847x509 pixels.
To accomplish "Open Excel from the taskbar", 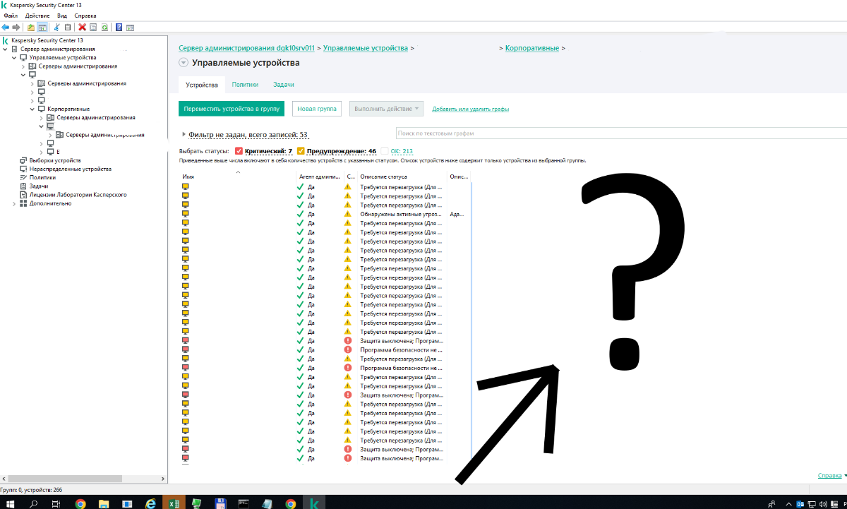I will point(173,503).
